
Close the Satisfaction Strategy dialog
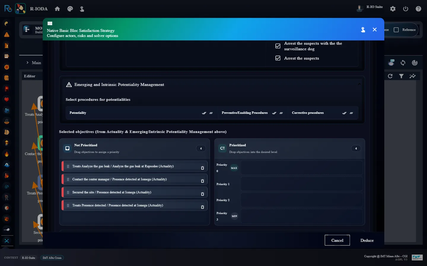tap(375, 30)
